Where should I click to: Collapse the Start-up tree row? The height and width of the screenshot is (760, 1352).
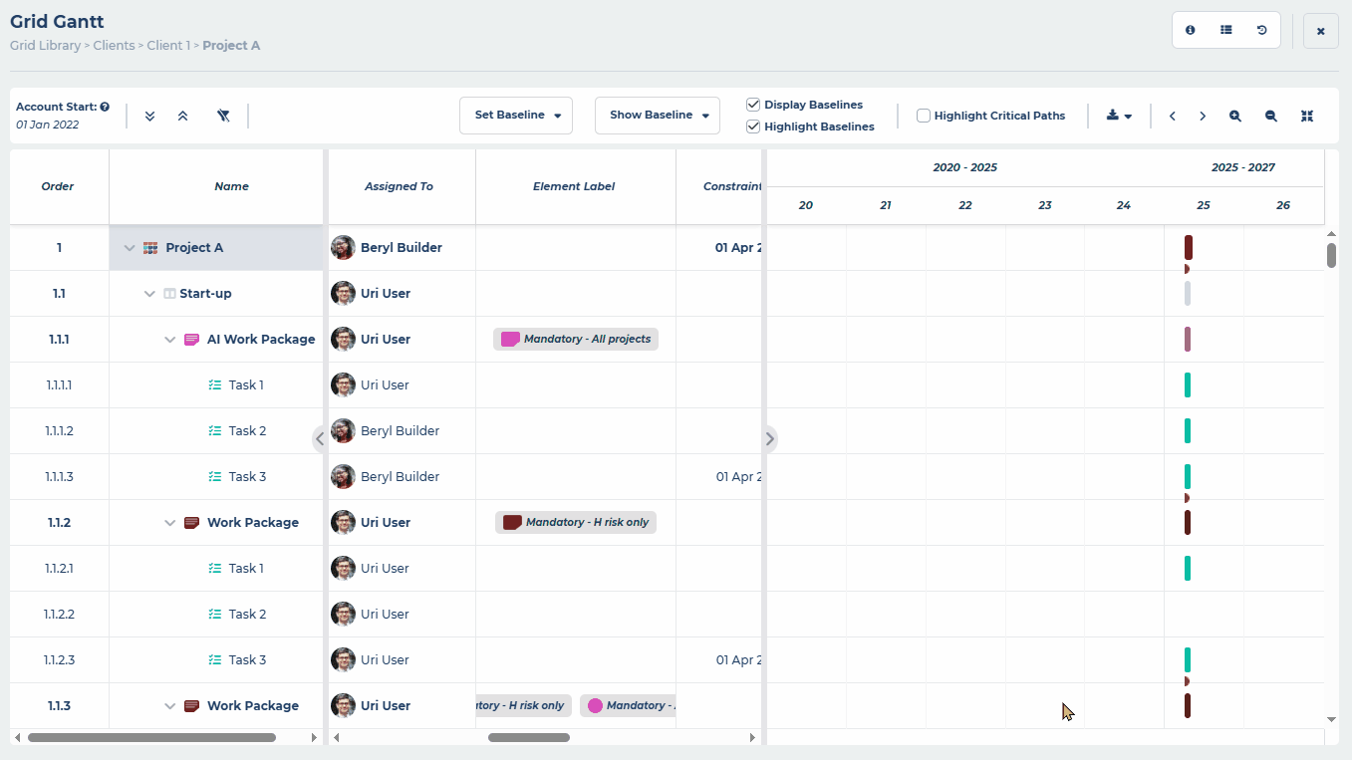149,293
